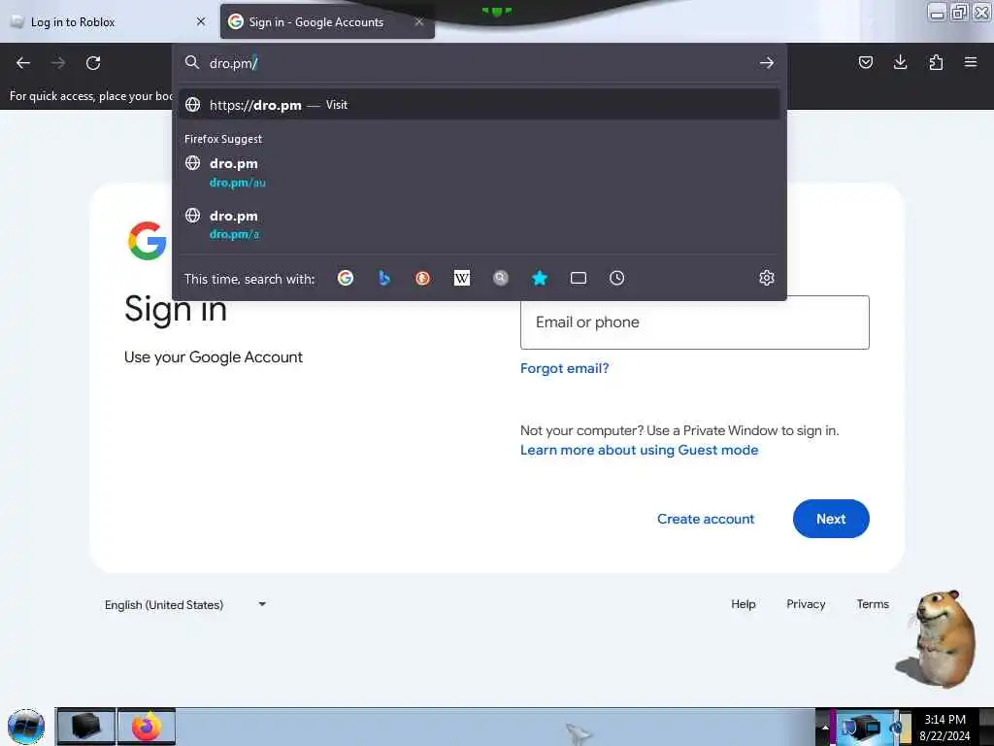
Task: Close the Log in to Roblox tab
Action: 201,21
